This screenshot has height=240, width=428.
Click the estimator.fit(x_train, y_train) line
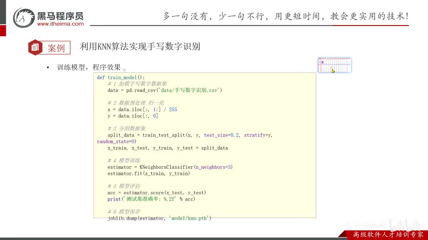149,174
